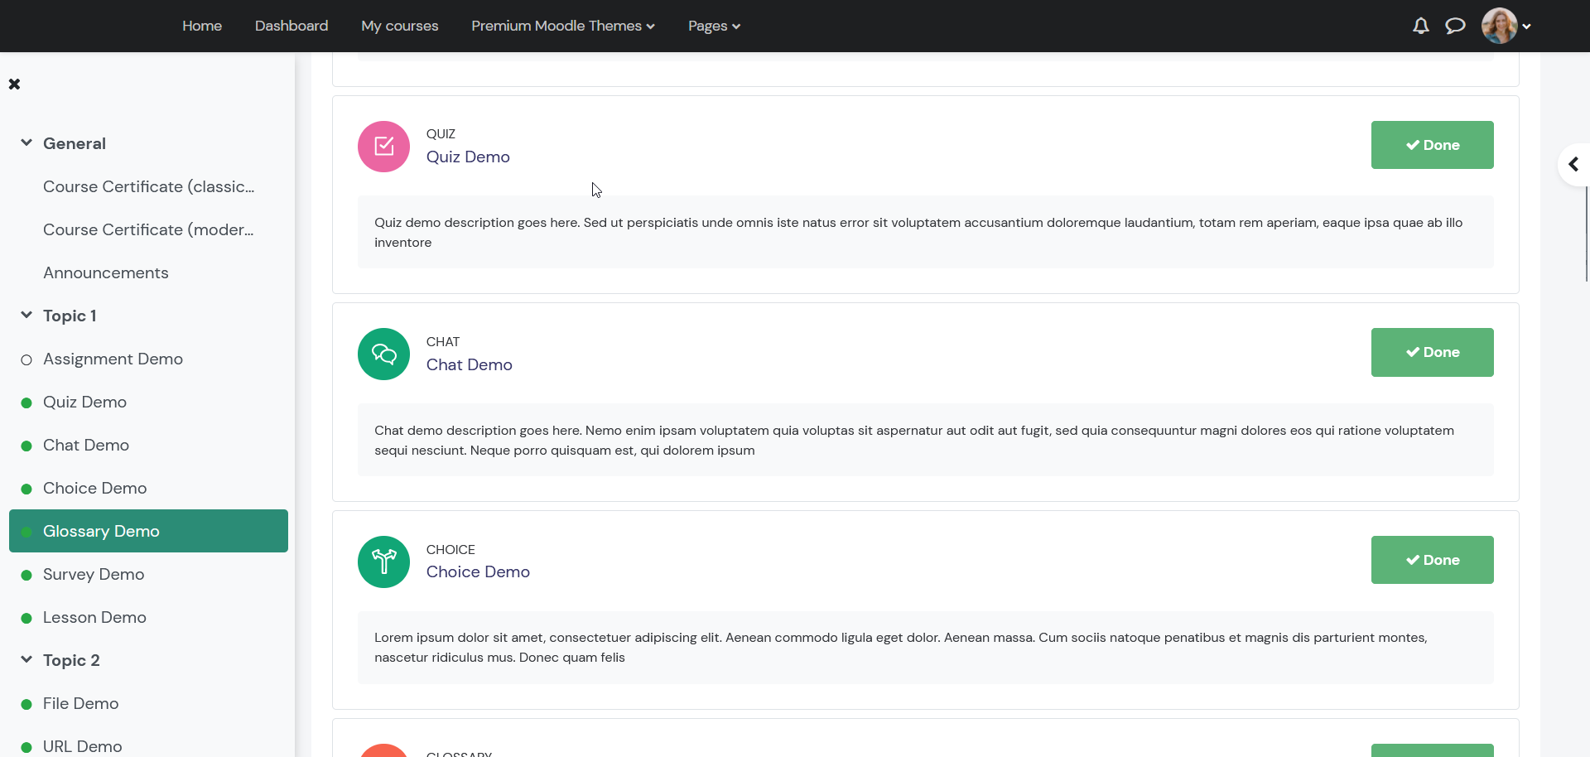Expand Premium Moodle Themes dropdown
This screenshot has height=757, width=1590.
point(563,26)
